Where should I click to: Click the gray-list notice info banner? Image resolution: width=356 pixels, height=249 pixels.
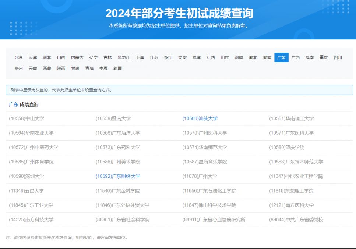[179, 90]
